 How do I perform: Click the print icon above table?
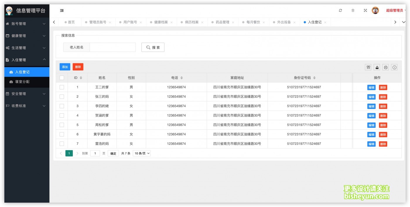coord(386,67)
